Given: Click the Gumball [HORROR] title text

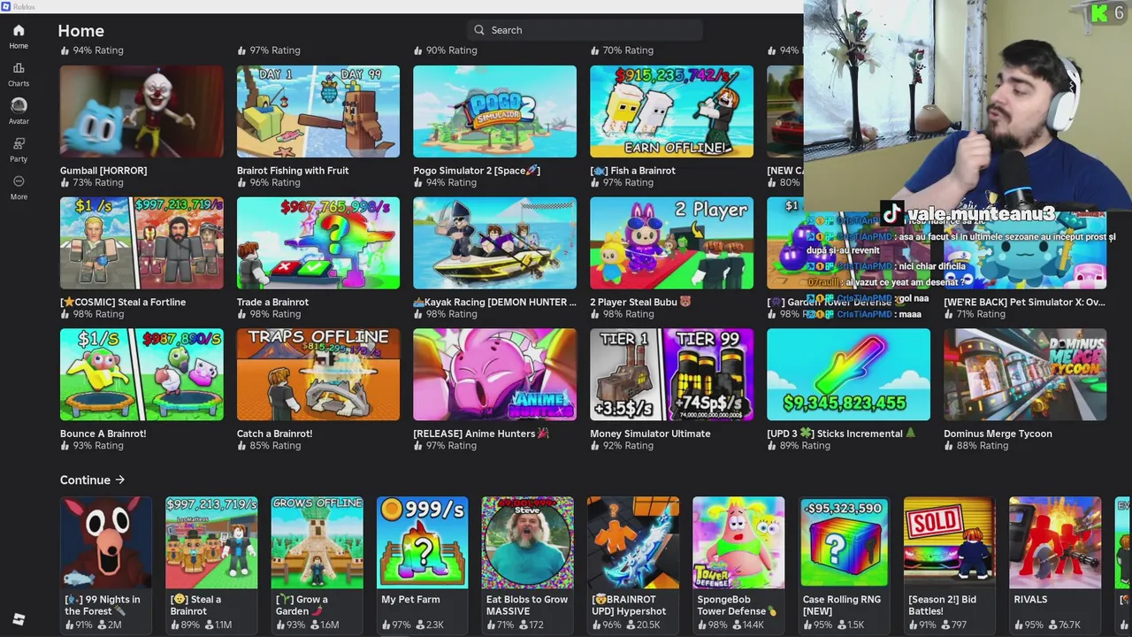Looking at the screenshot, I should pyautogui.click(x=103, y=170).
